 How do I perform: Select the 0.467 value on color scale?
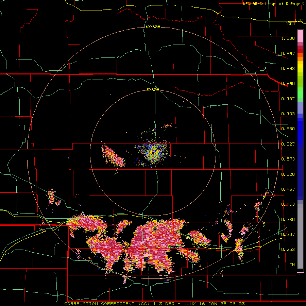point(288,189)
